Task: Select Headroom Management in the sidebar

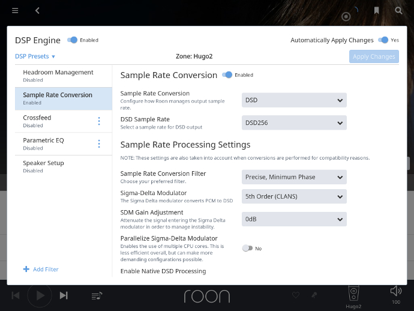Action: [64, 76]
